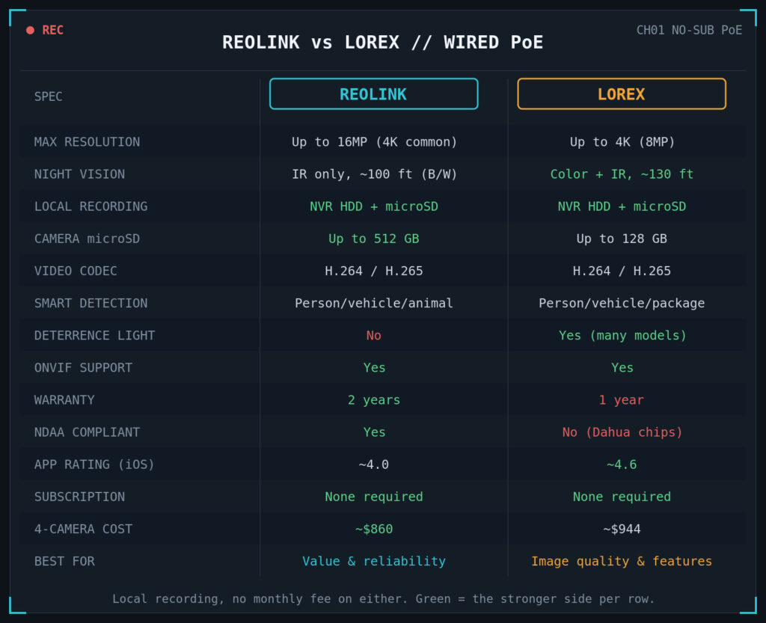
Task: Click the ONVIF SUPPORT row label
Action: 84,368
